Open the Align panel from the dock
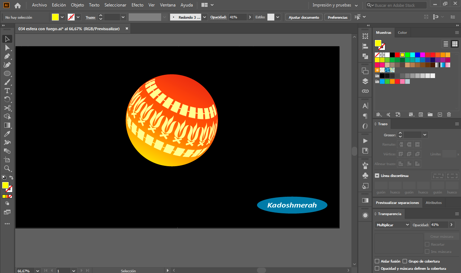 [x=365, y=46]
